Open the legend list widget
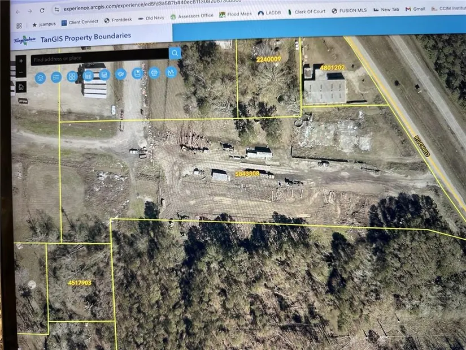 pos(56,77)
